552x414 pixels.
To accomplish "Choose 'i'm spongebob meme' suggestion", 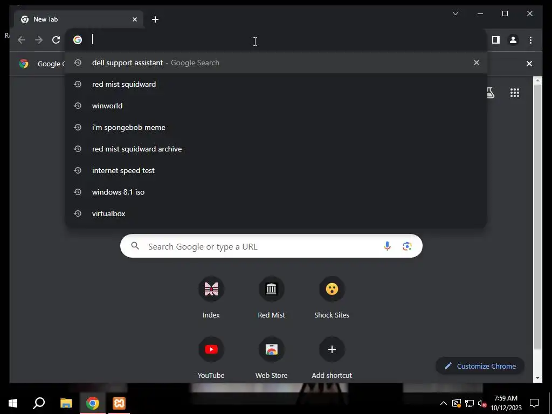I will pyautogui.click(x=276, y=127).
